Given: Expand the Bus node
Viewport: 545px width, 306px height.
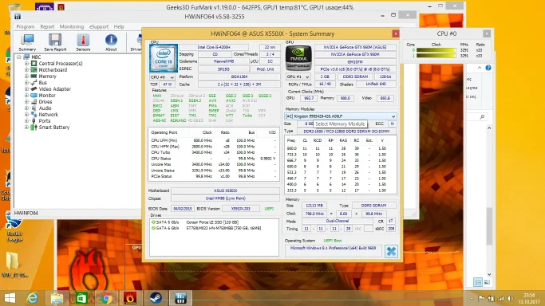Looking at the screenshot, I should [x=26, y=83].
